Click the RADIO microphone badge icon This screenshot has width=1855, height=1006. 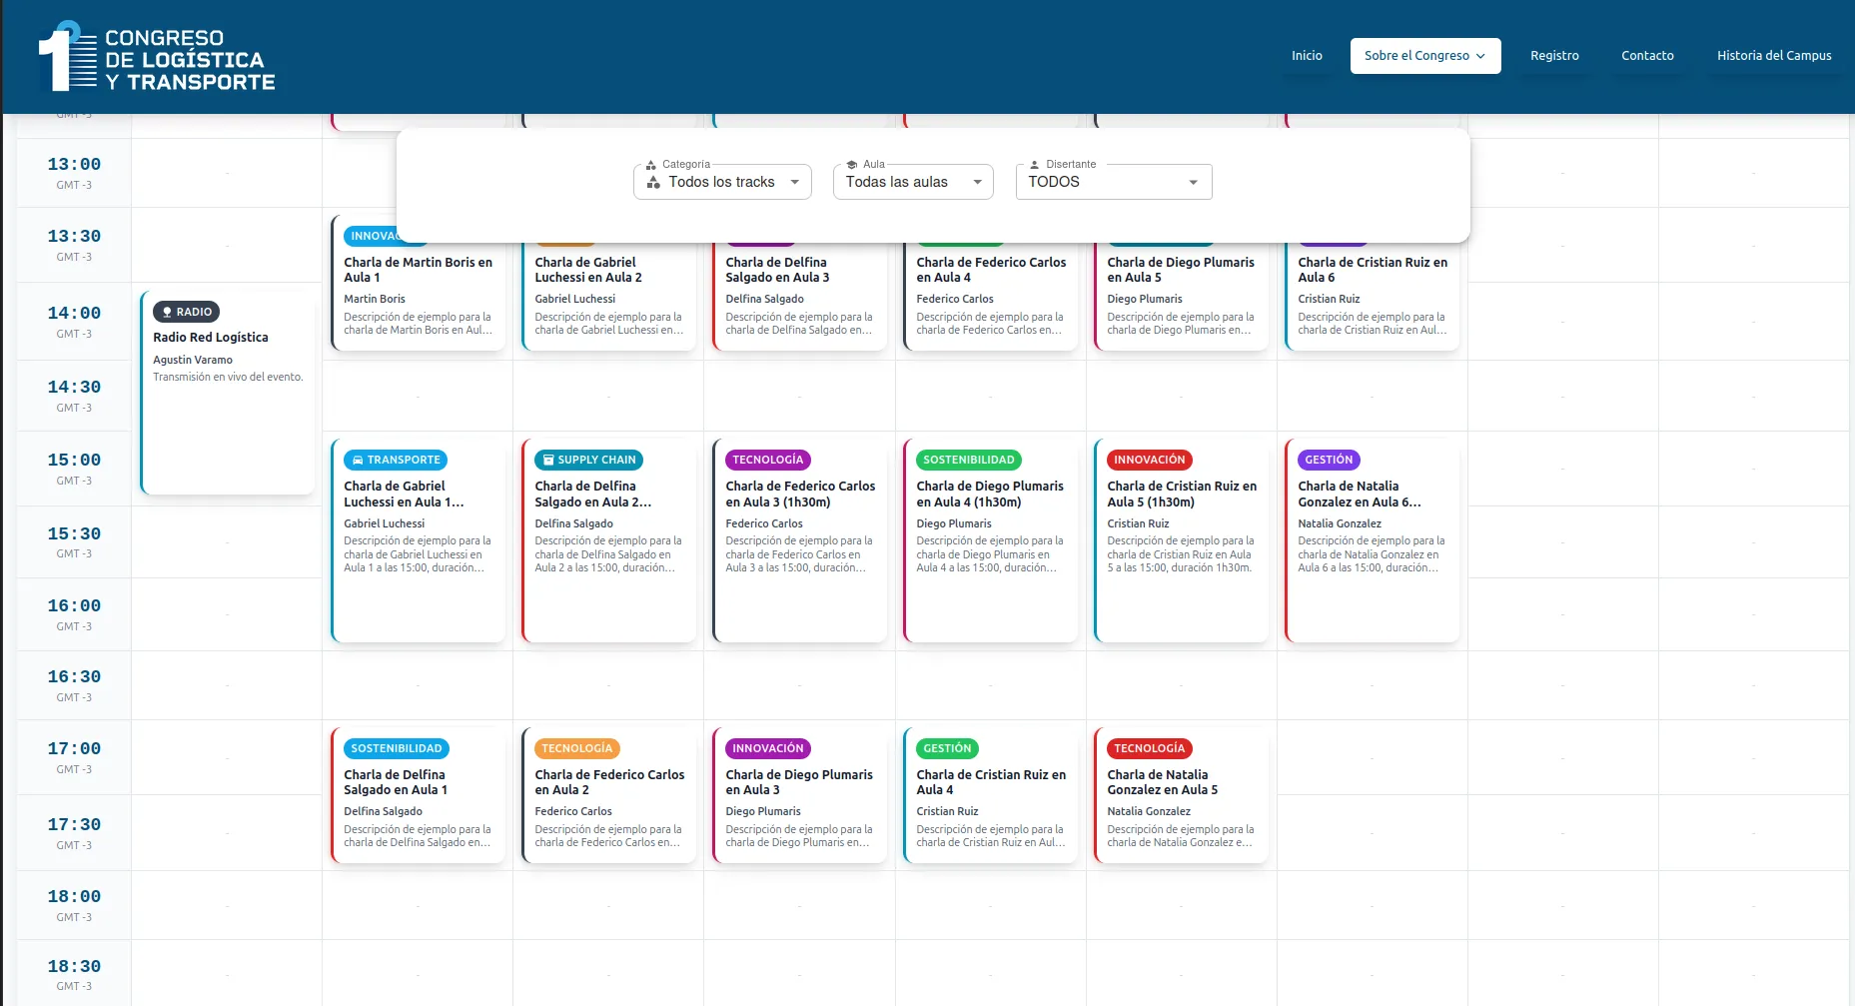[168, 312]
